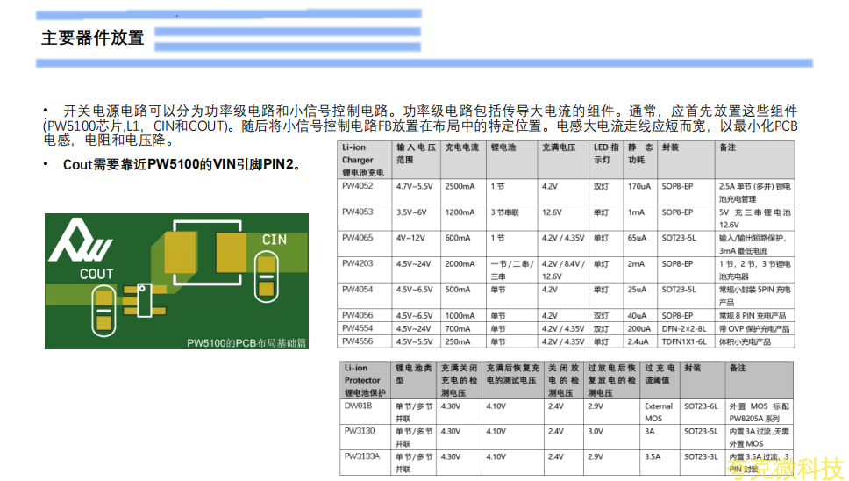Image resolution: width=849 pixels, height=481 pixels.
Task: Click the caption PW5100的PCB布局基础篇
Action: pos(246,343)
